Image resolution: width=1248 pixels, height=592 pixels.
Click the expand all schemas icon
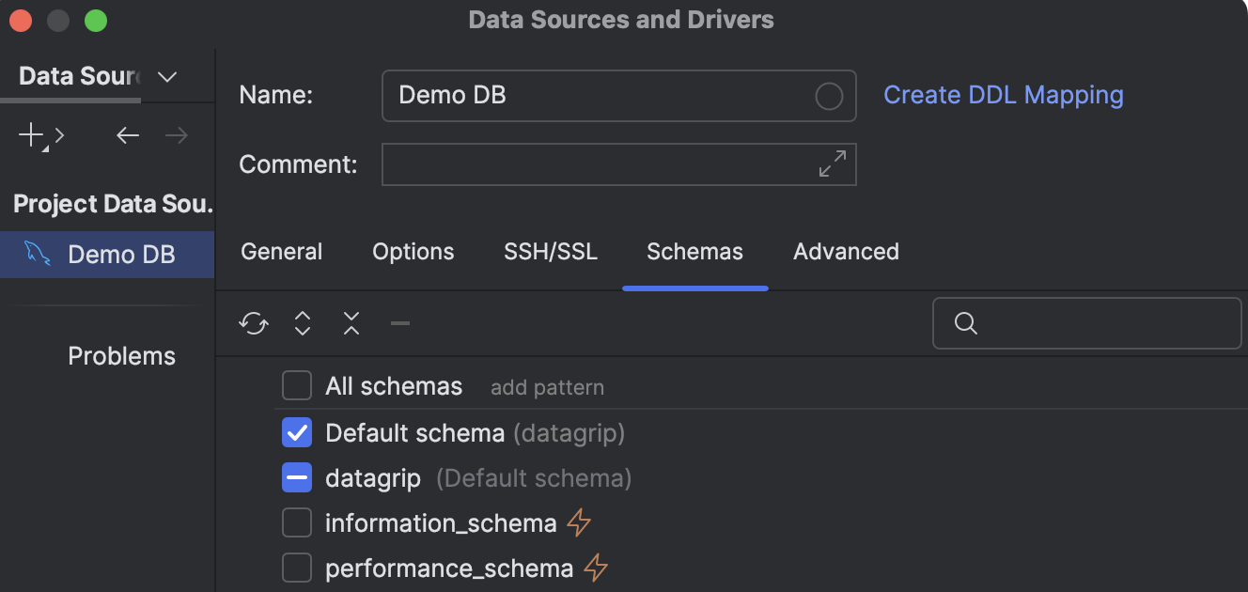302,322
